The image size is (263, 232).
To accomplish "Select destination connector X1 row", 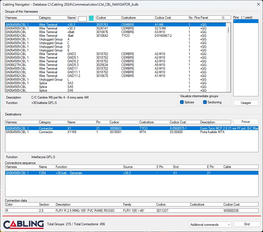I will click(x=132, y=128).
